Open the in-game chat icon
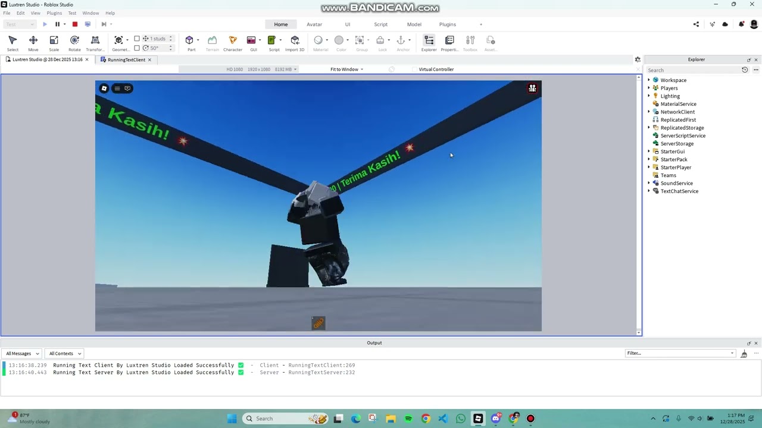This screenshot has width=762, height=428. click(127, 89)
